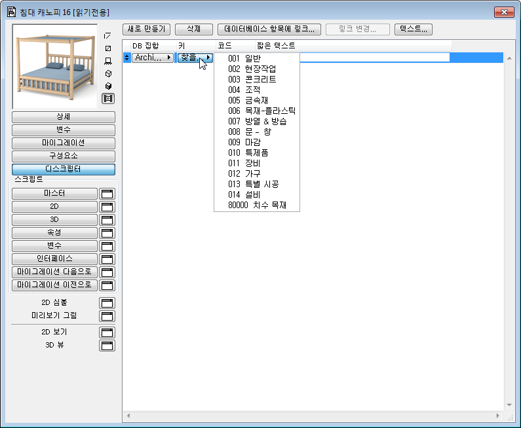
Task: Choose 003 콘크리트 from the list
Action: tap(257, 79)
